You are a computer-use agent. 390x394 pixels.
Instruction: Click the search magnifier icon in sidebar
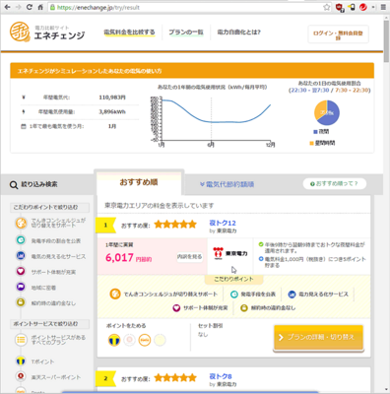click(x=14, y=185)
